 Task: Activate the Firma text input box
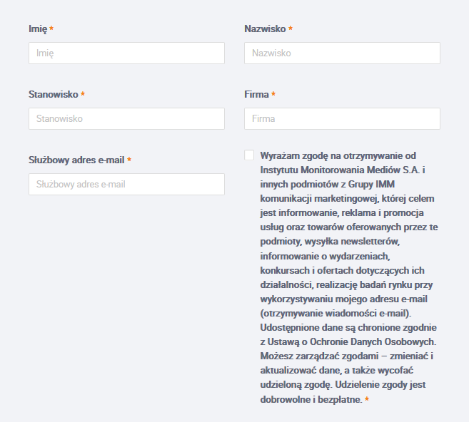342,118
